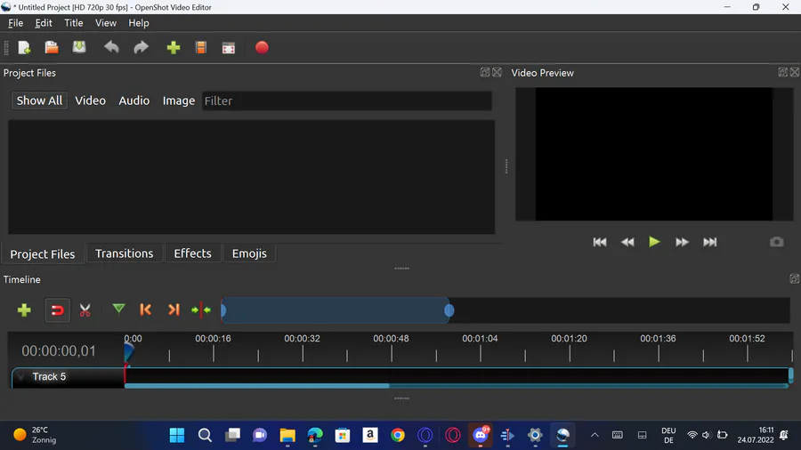Jump to previous marker
Viewport: 801px width, 450px height.
click(x=146, y=309)
